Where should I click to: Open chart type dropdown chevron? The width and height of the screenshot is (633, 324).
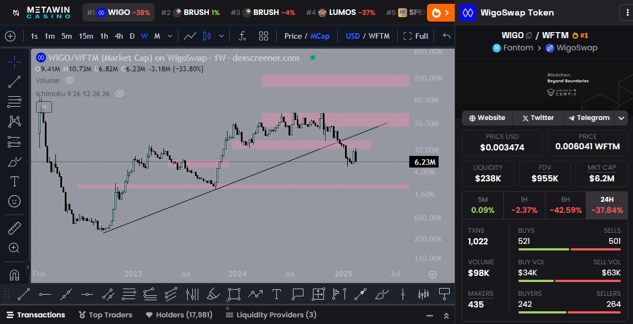[x=221, y=36]
